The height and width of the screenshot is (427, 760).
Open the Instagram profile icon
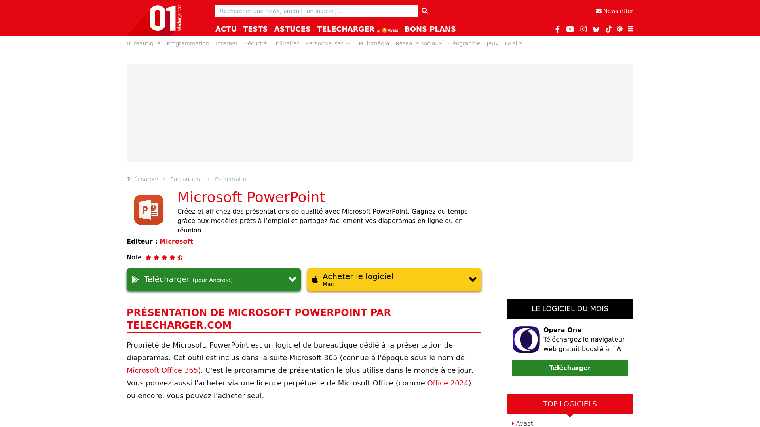coord(583,29)
